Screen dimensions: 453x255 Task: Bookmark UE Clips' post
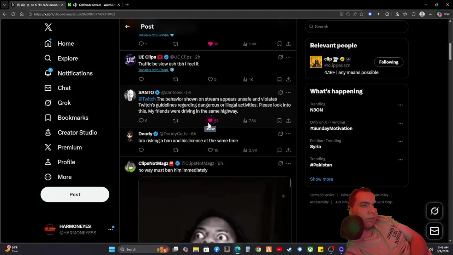coord(279,79)
